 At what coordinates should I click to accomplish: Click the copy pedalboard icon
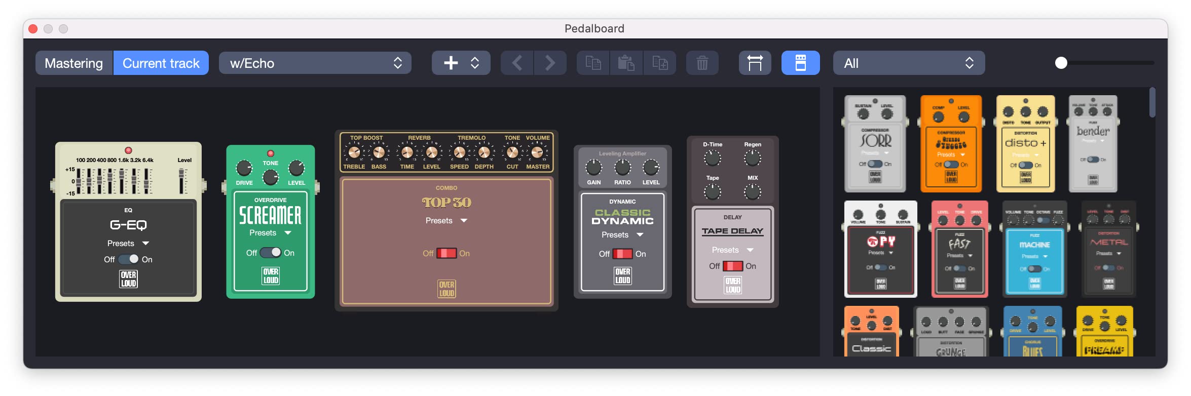[593, 63]
